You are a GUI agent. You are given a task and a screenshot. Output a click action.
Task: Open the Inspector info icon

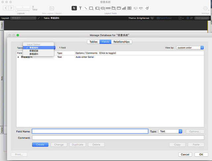click(188, 18)
